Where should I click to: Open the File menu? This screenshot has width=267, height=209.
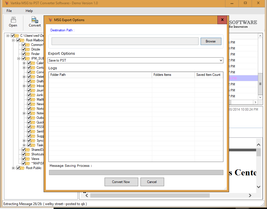(9, 11)
